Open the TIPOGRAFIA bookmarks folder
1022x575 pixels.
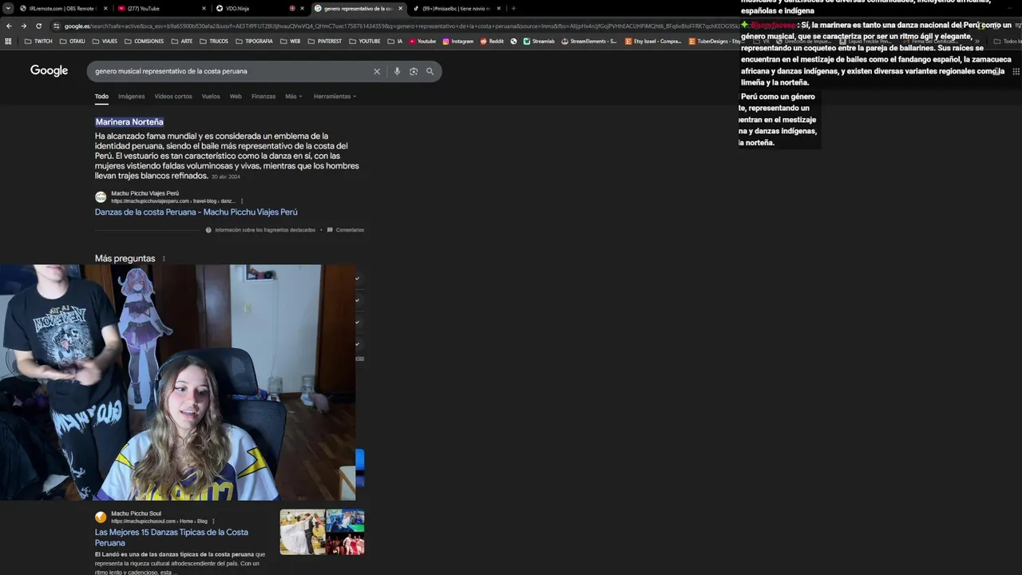(x=253, y=41)
